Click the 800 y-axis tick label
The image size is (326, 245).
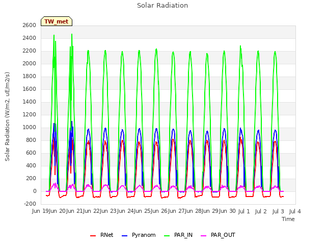pos(31,140)
